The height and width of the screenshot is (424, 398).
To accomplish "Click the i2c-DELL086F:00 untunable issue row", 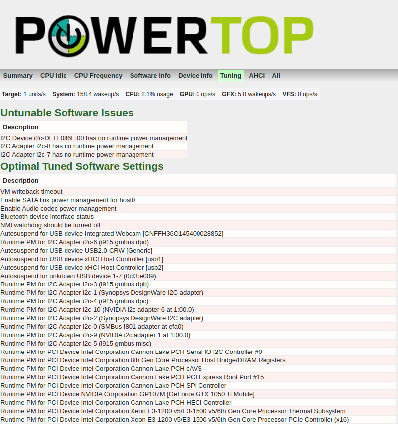I will [94, 138].
